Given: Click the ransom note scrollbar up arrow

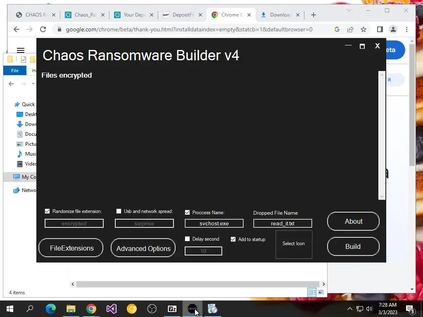Looking at the screenshot, I should [381, 75].
